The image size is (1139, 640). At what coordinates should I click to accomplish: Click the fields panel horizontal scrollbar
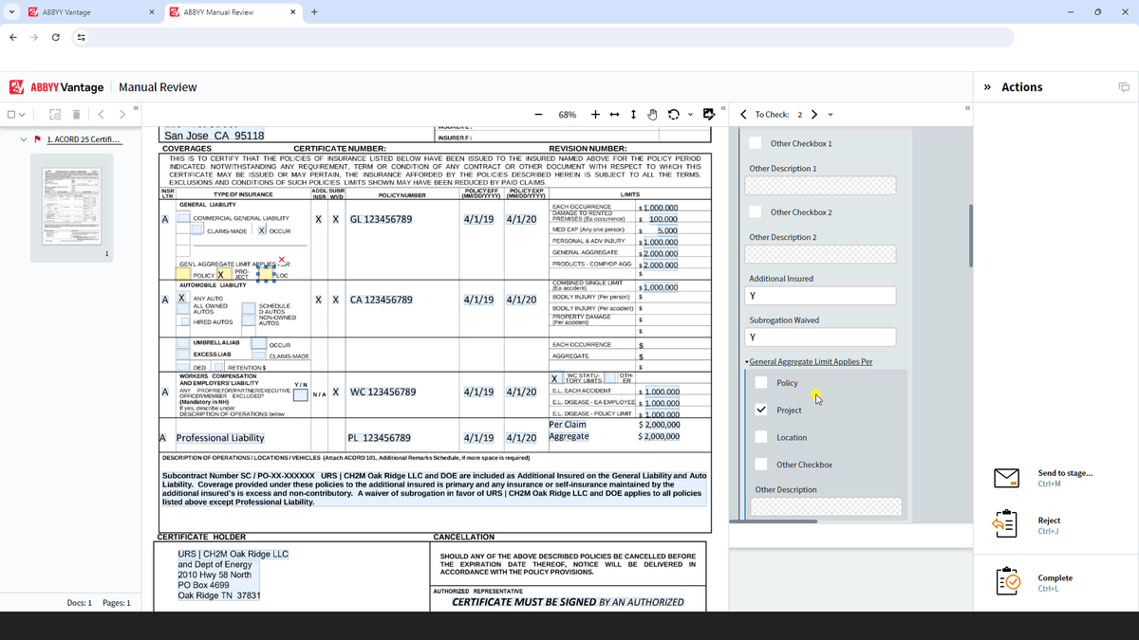(774, 521)
